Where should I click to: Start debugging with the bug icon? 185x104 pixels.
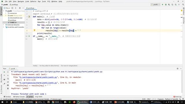[166, 5]
